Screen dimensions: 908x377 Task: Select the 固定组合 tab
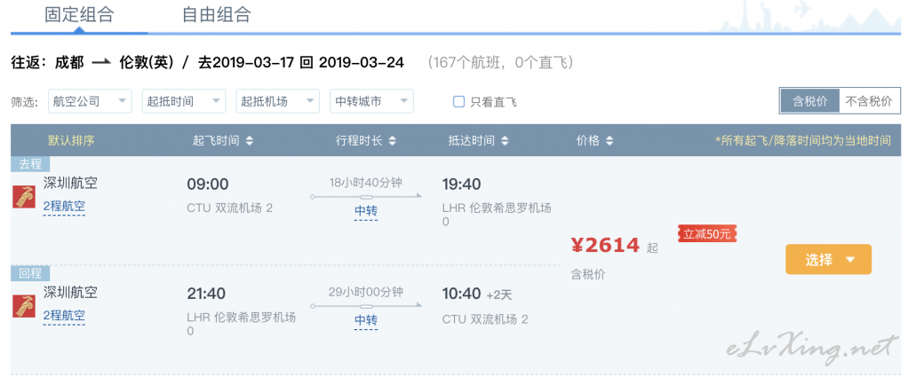click(x=79, y=15)
